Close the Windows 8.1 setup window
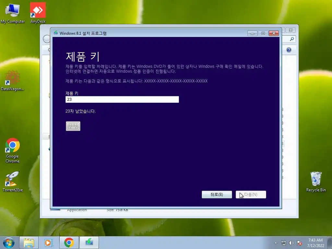Image resolution: width=332 pixels, height=249 pixels. pos(274,33)
